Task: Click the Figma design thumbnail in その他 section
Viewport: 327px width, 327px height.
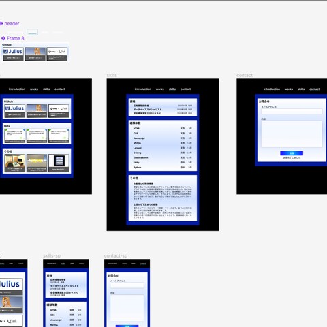Action: [59, 163]
